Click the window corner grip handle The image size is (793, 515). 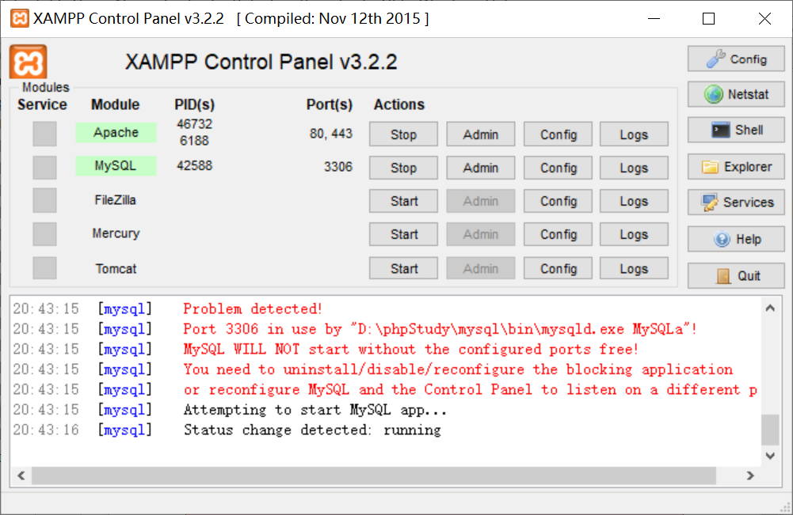tap(786, 508)
